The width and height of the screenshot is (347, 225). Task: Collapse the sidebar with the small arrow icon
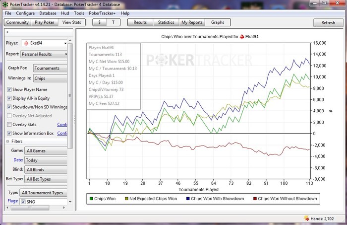(x=7, y=32)
